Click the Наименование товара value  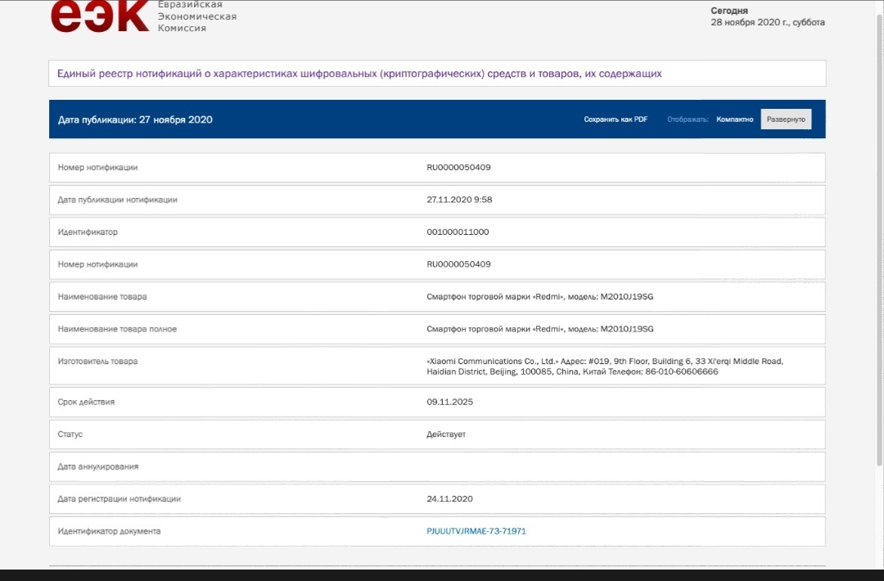coord(539,296)
